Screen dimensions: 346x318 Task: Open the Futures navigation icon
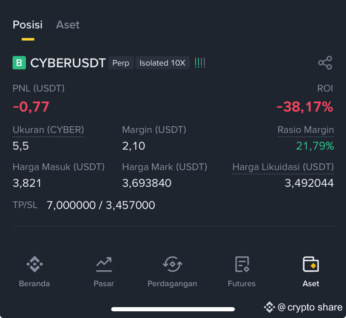[242, 264]
